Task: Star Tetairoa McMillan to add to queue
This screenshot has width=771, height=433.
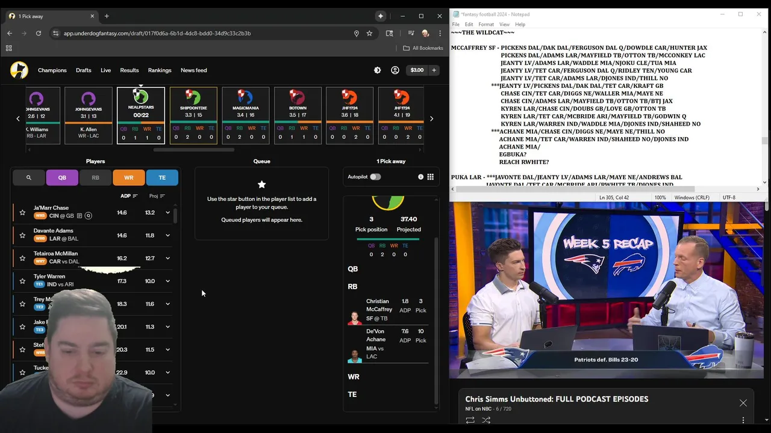Action: (x=22, y=258)
